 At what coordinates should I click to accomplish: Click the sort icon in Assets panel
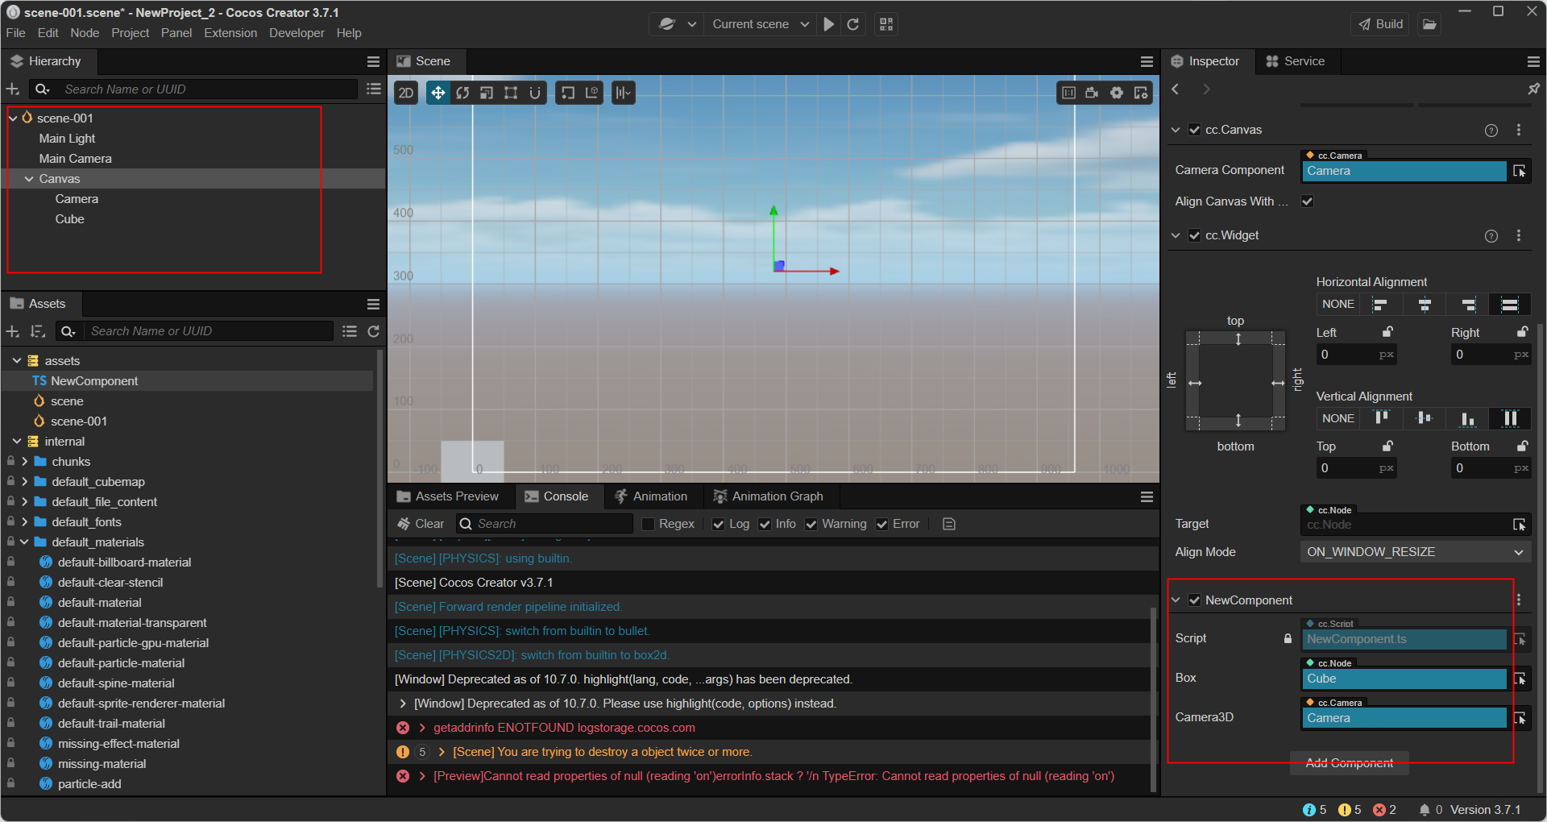[x=37, y=331]
